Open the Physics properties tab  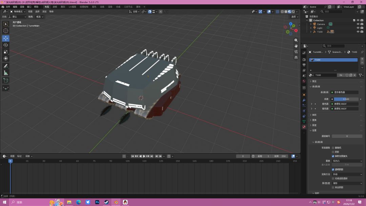pos(304,111)
